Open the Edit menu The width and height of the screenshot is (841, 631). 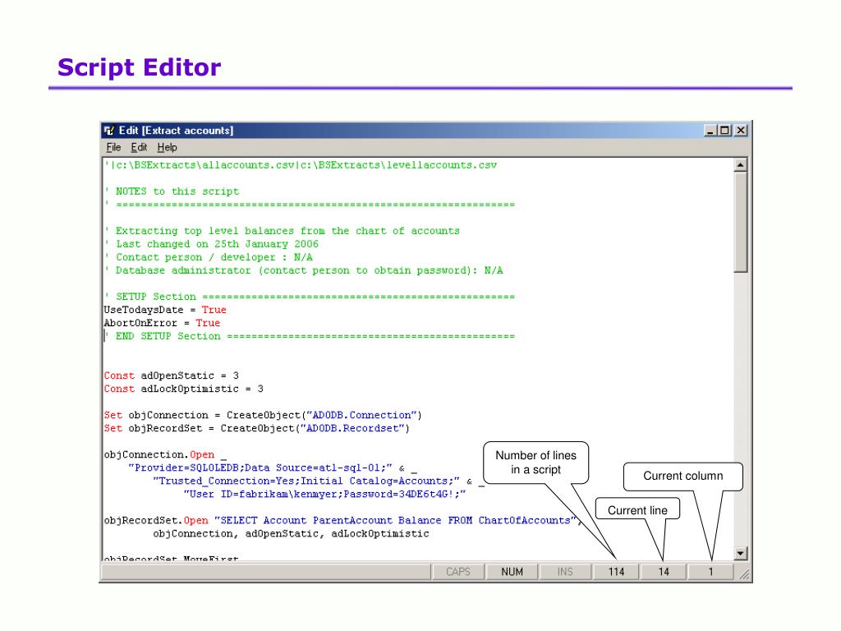[x=139, y=147]
